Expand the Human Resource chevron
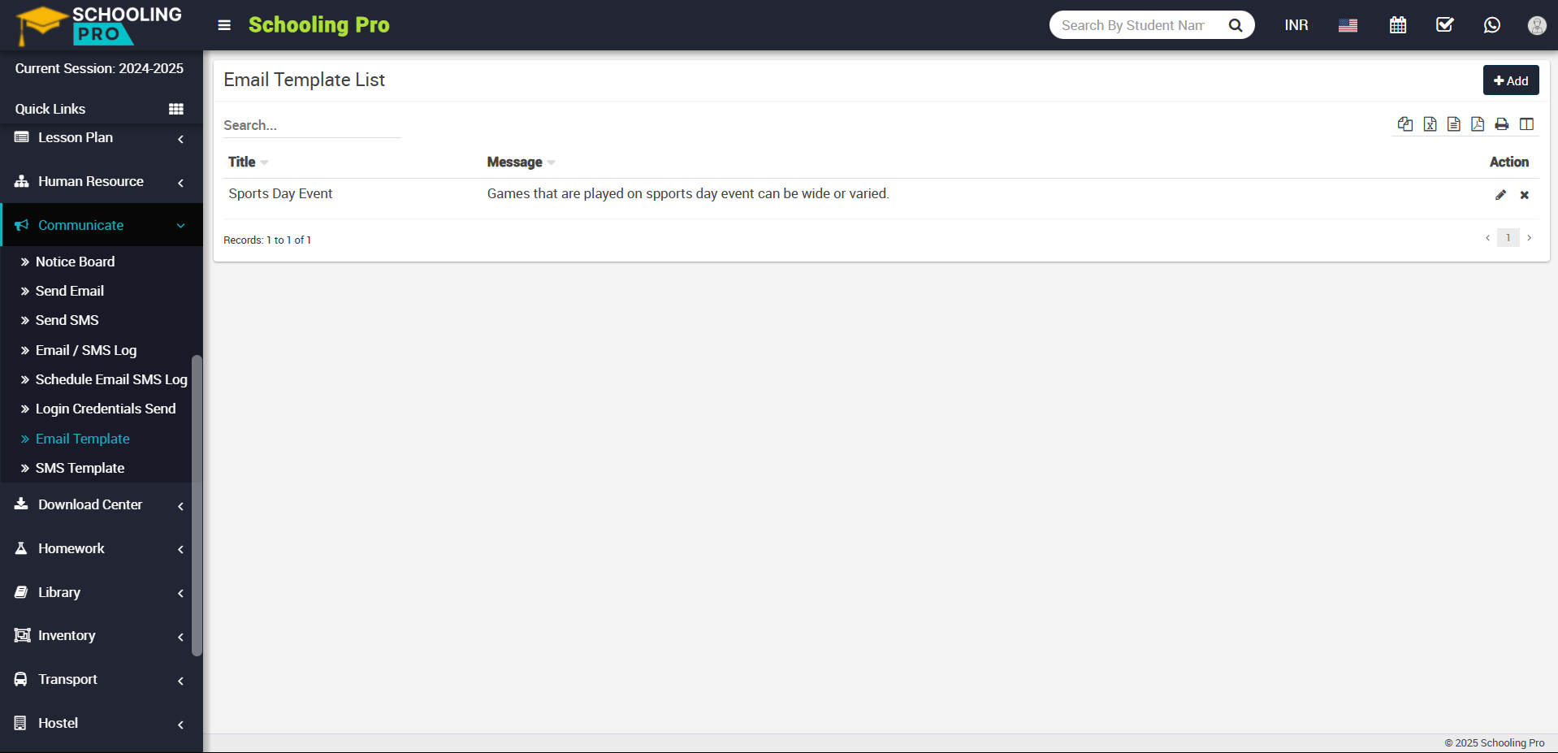Screen dimensions: 1558x753 point(180,183)
